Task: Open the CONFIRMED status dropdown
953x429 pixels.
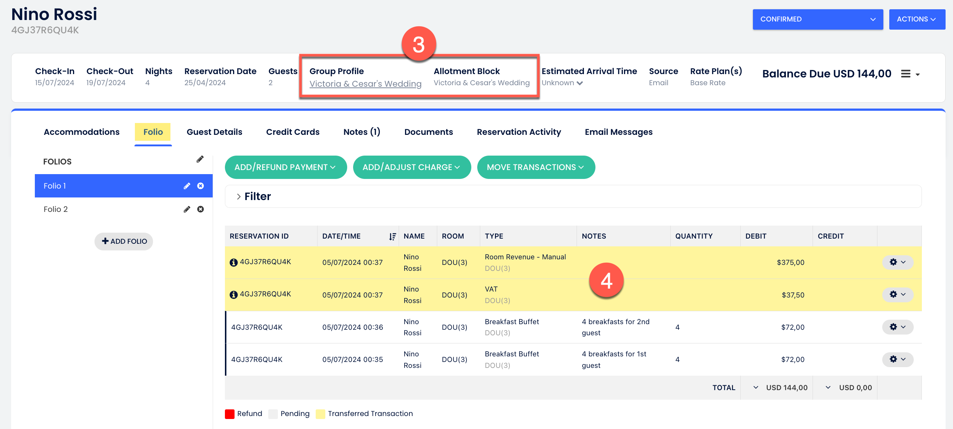Action: (x=817, y=19)
